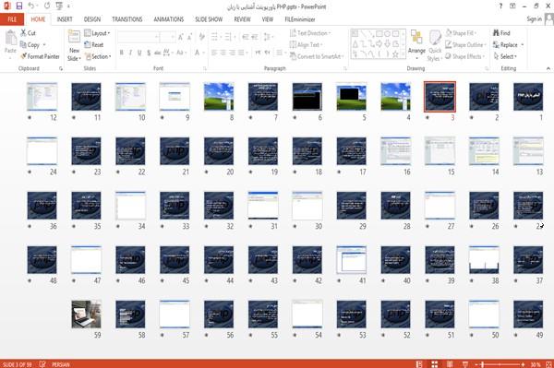Click Slide Sorter view icon in status bar
Image resolution: width=554 pixels, height=368 pixels.
coord(434,364)
